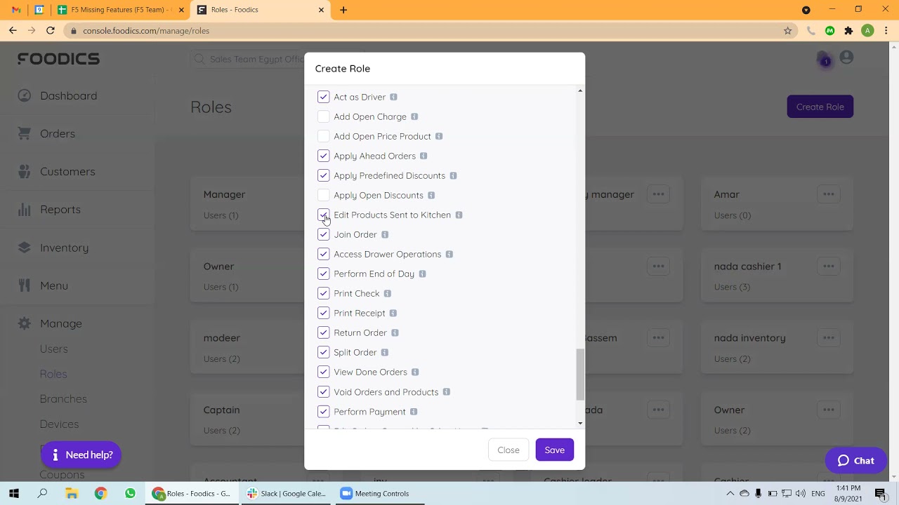
Task: Open options menu on right-side Owner card
Action: tap(829, 410)
